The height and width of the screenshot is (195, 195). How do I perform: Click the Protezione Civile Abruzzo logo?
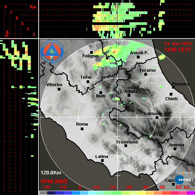[x=52, y=51]
